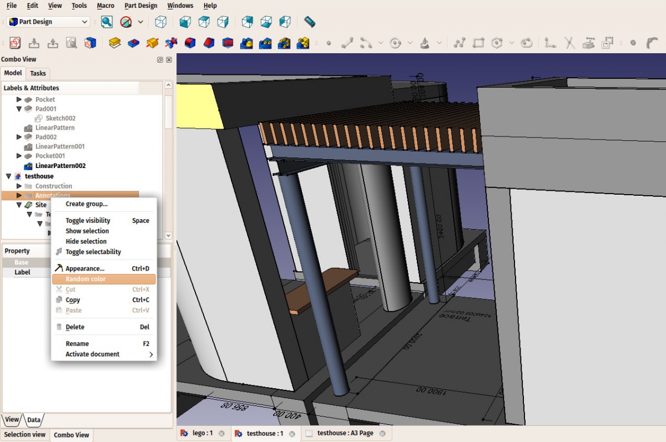
Task: Collapse the testhouse document tree node
Action: click(8, 176)
